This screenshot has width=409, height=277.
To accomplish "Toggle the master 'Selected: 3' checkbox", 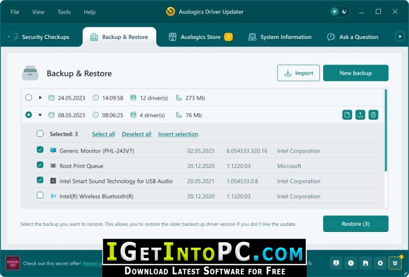I will (40, 134).
